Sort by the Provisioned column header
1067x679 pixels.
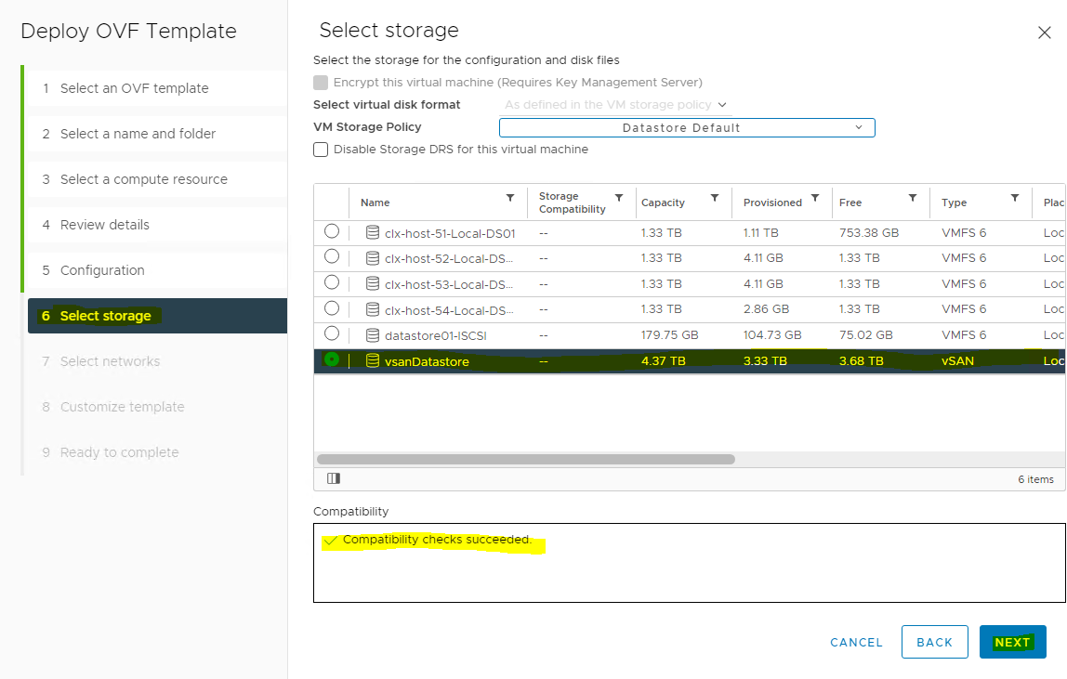point(772,202)
